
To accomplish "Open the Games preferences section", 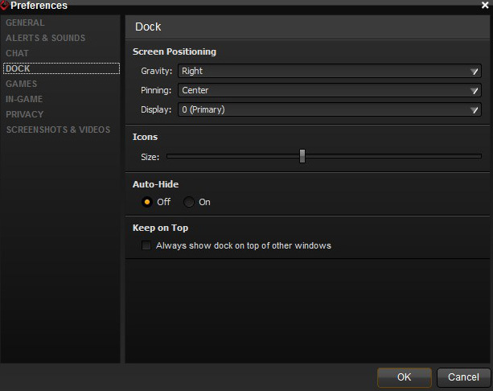I will [21, 84].
